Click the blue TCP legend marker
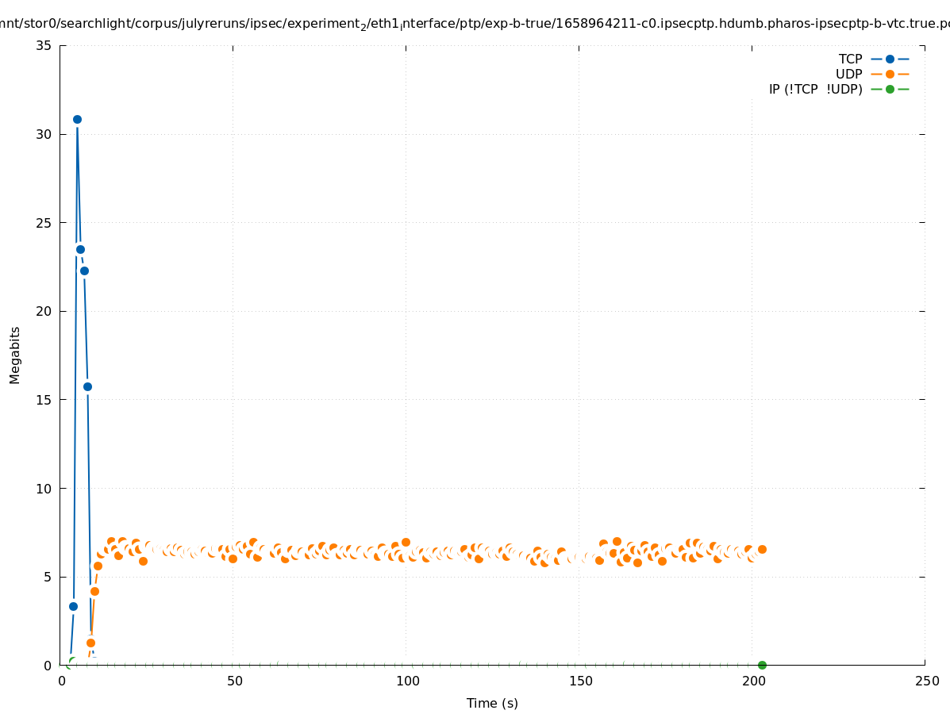 click(x=890, y=59)
